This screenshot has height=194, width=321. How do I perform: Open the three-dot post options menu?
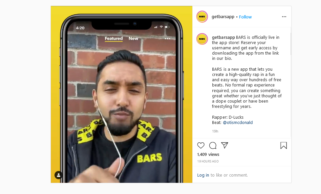click(284, 17)
